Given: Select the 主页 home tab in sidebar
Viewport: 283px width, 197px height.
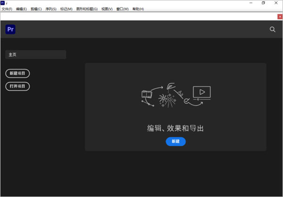Looking at the screenshot, I should (35, 55).
